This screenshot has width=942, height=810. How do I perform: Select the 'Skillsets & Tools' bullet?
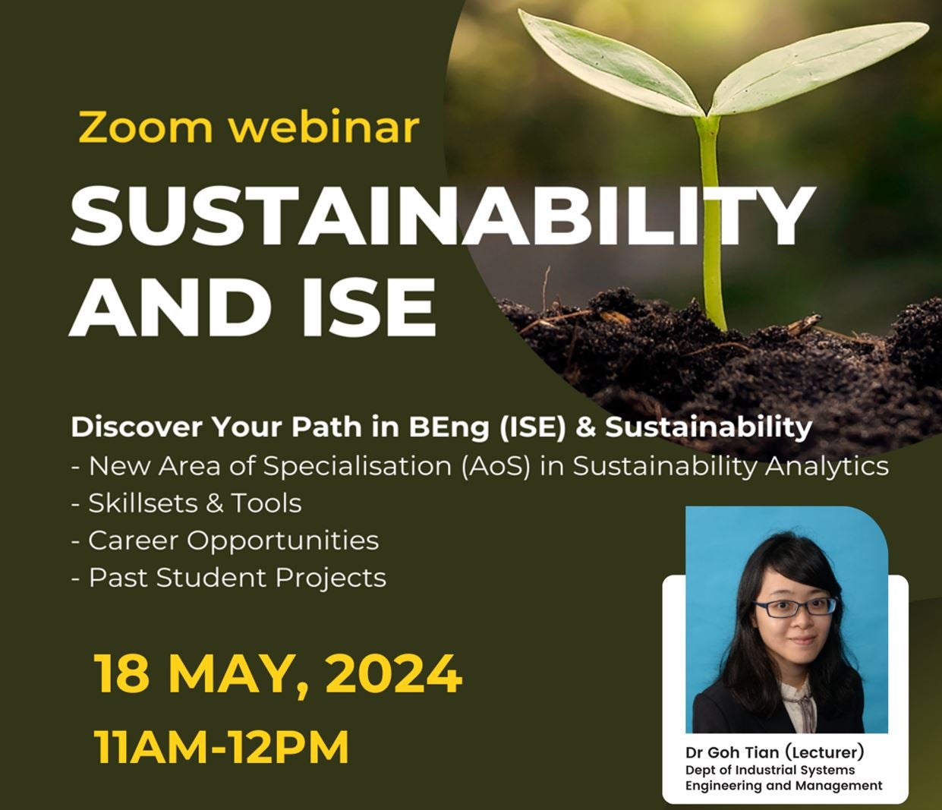(x=186, y=503)
